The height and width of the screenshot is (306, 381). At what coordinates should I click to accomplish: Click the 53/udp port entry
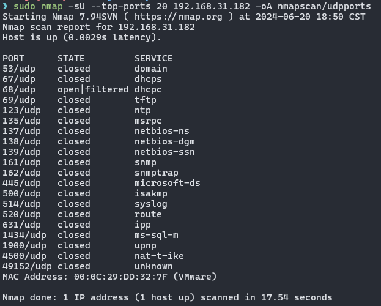coord(19,69)
